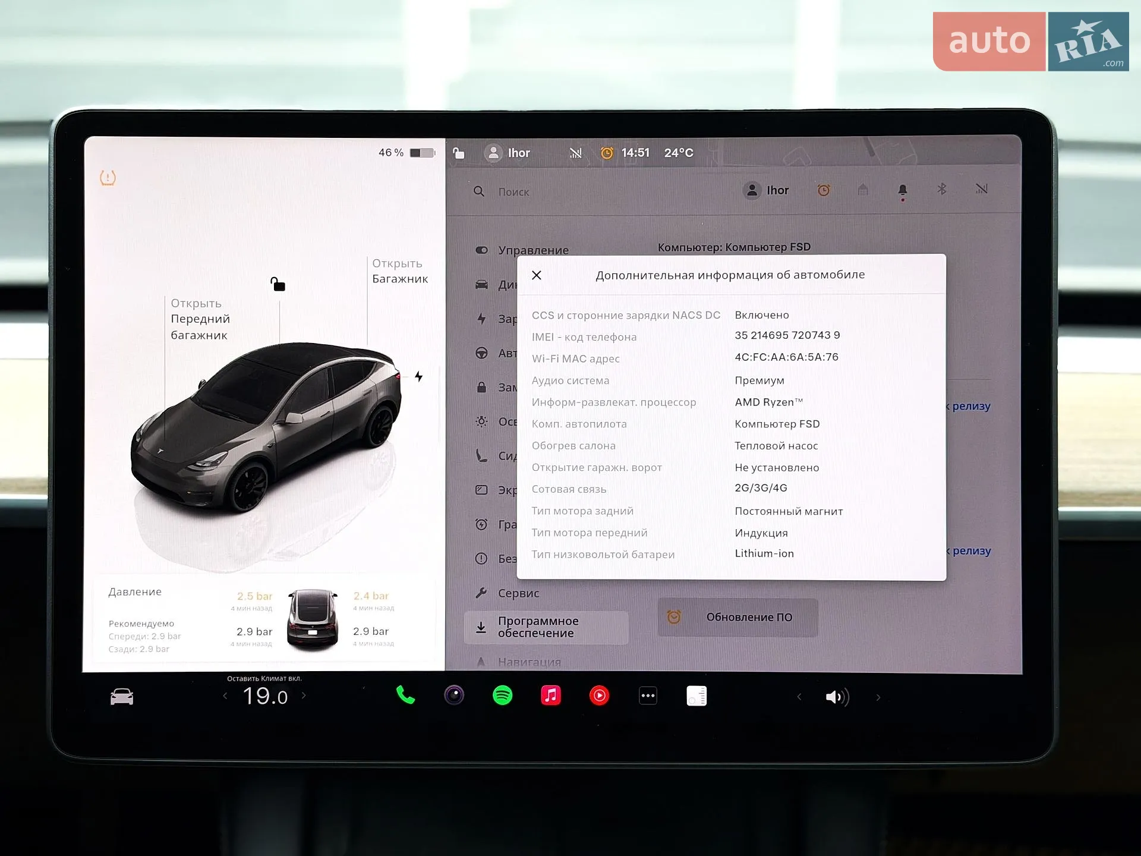Open Spotify from the dock
This screenshot has height=856, width=1141.
click(x=503, y=695)
